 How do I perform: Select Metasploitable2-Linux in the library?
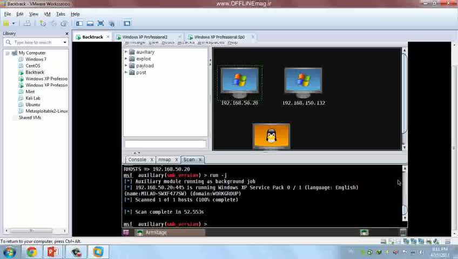pyautogui.click(x=46, y=111)
